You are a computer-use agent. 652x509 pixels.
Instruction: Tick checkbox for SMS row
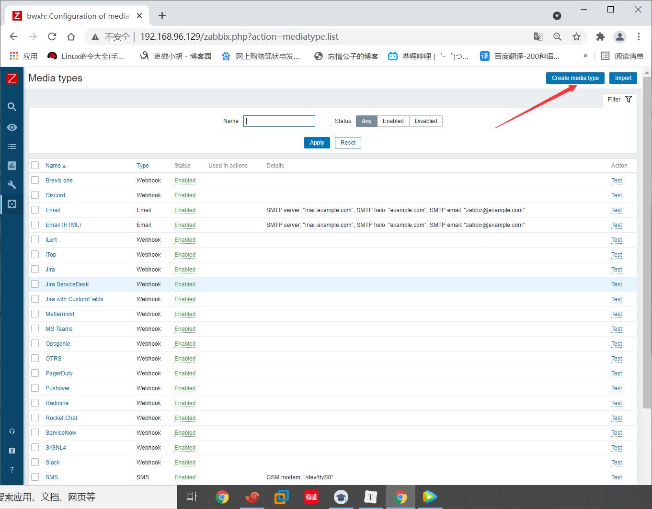[35, 477]
